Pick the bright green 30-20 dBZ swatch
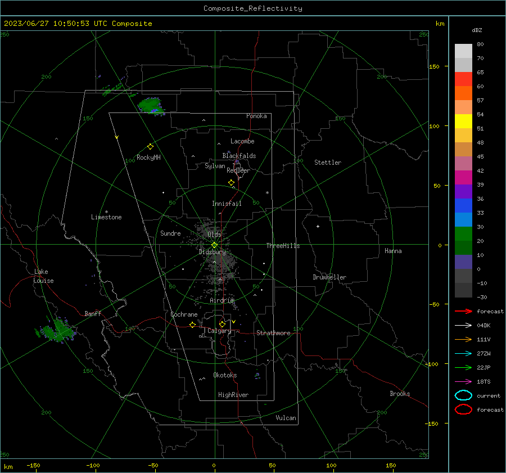This screenshot has height=473, width=506. tap(463, 234)
